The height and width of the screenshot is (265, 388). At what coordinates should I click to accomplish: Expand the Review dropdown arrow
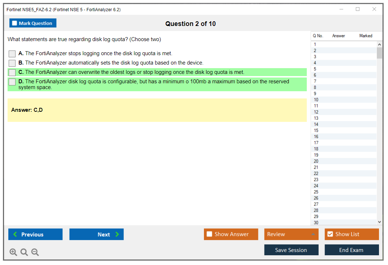[x=313, y=234]
